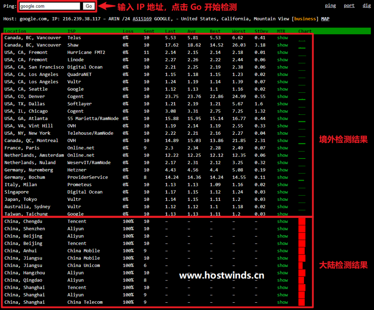The height and width of the screenshot is (310, 374).
Task: Select 'Netherlands, Amsterdam' location cell
Action: tap(34, 155)
